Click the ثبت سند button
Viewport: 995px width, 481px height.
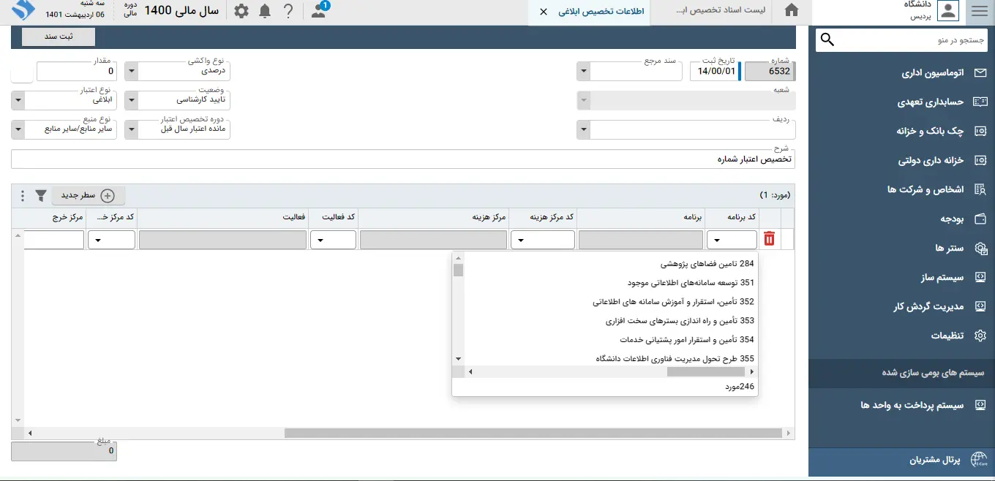coord(59,37)
